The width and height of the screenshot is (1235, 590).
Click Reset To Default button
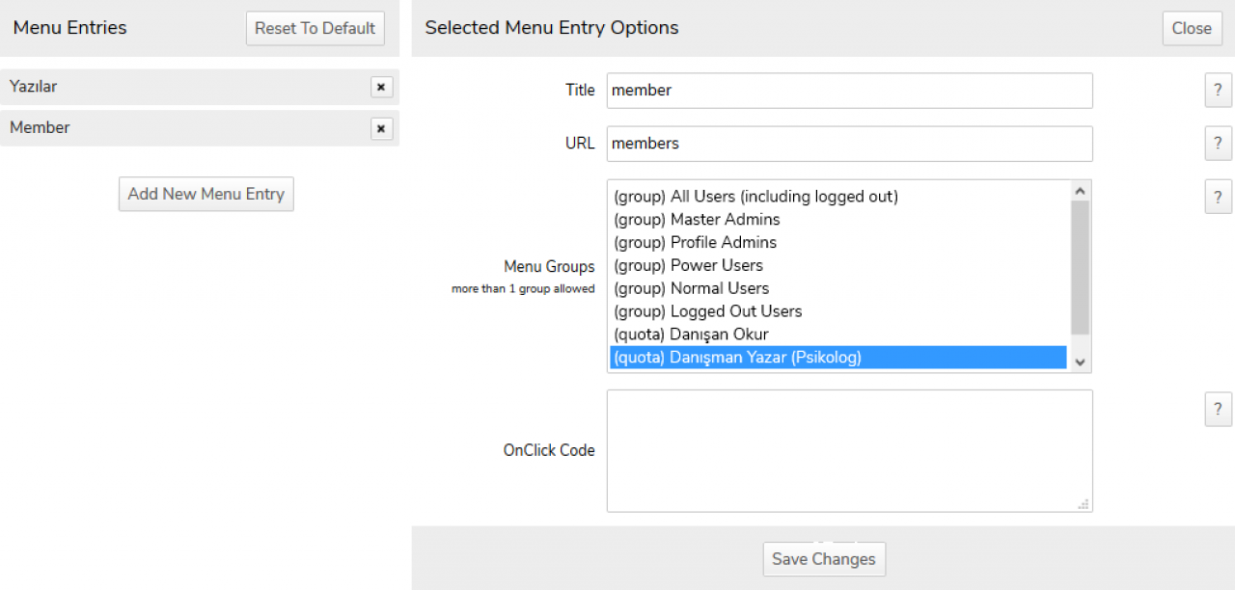pos(315,28)
